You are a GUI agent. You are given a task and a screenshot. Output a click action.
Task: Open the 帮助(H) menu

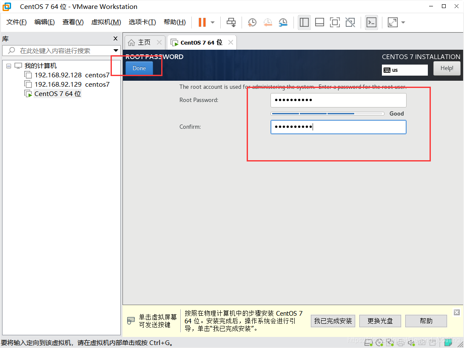tap(175, 22)
